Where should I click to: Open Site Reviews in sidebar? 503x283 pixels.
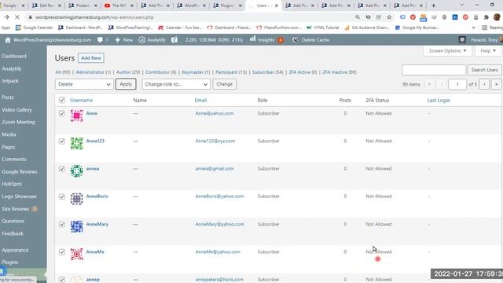16,209
